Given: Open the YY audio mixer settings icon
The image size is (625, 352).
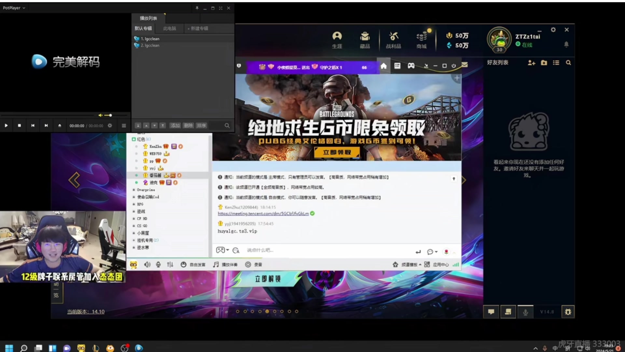Looking at the screenshot, I should click(x=170, y=265).
